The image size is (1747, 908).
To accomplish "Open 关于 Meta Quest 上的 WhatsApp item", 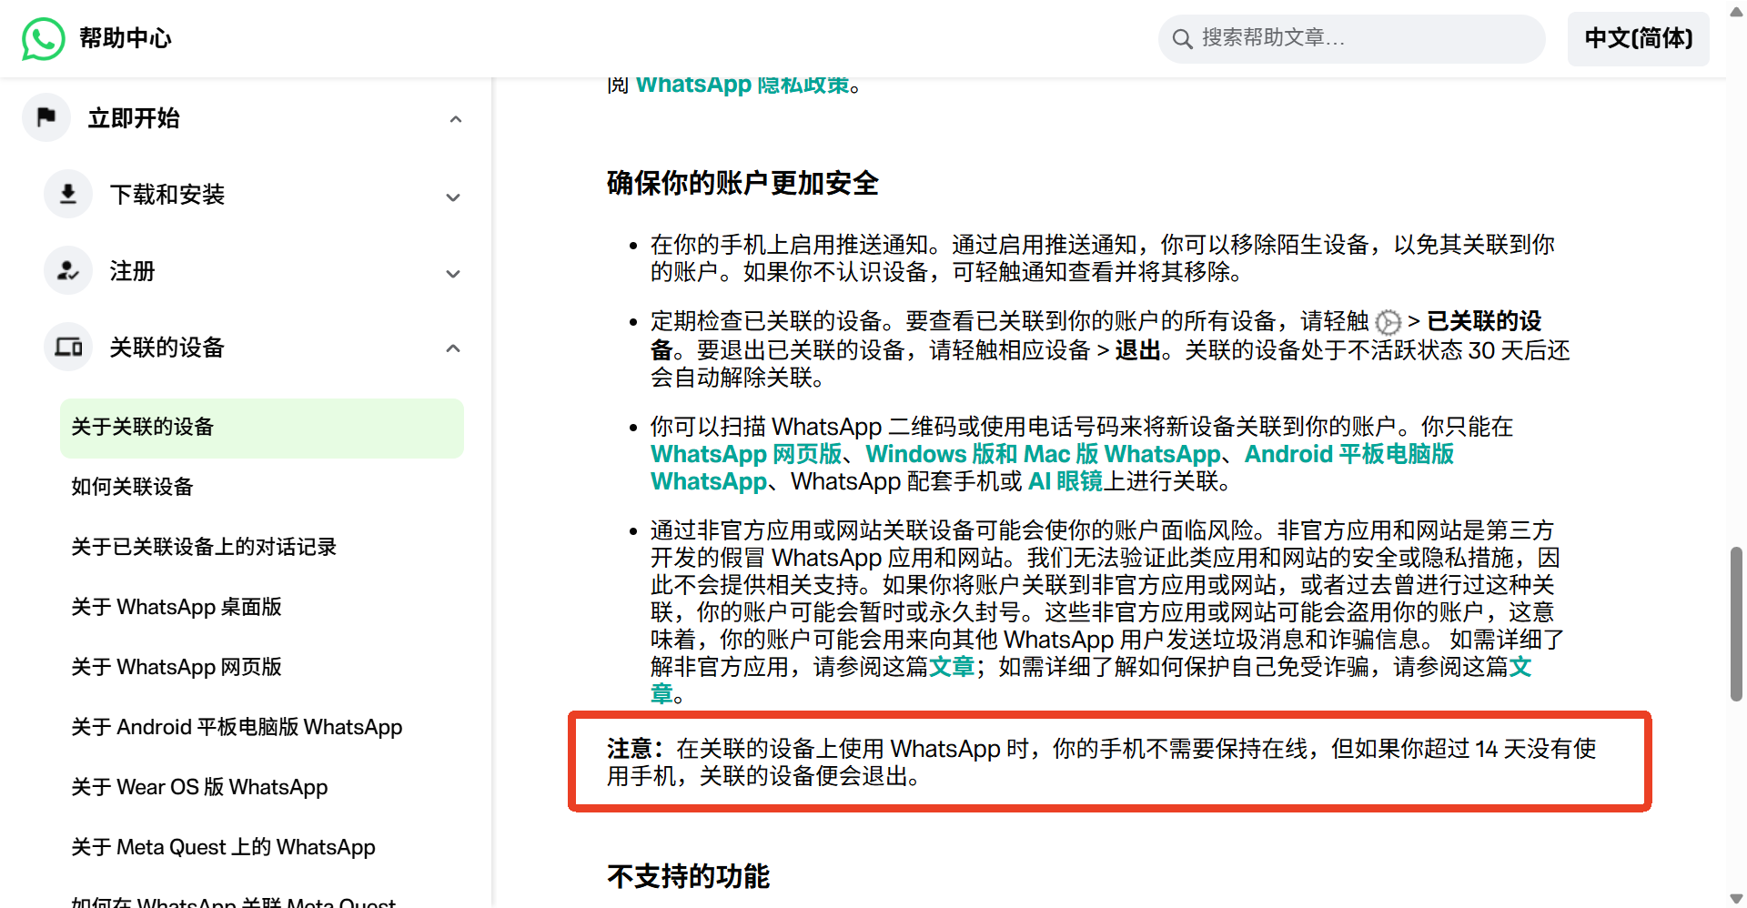I will click(223, 847).
